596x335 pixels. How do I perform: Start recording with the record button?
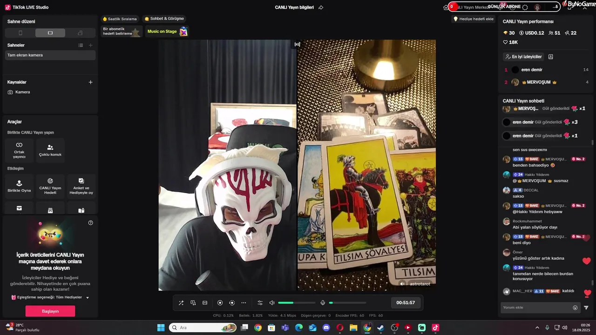220,303
